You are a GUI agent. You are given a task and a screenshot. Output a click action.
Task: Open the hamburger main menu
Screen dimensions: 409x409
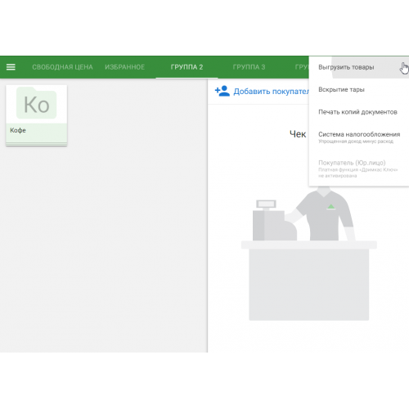[11, 67]
